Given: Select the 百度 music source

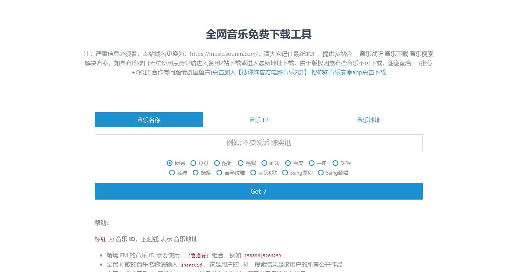Looking at the screenshot, I should click(x=288, y=163).
